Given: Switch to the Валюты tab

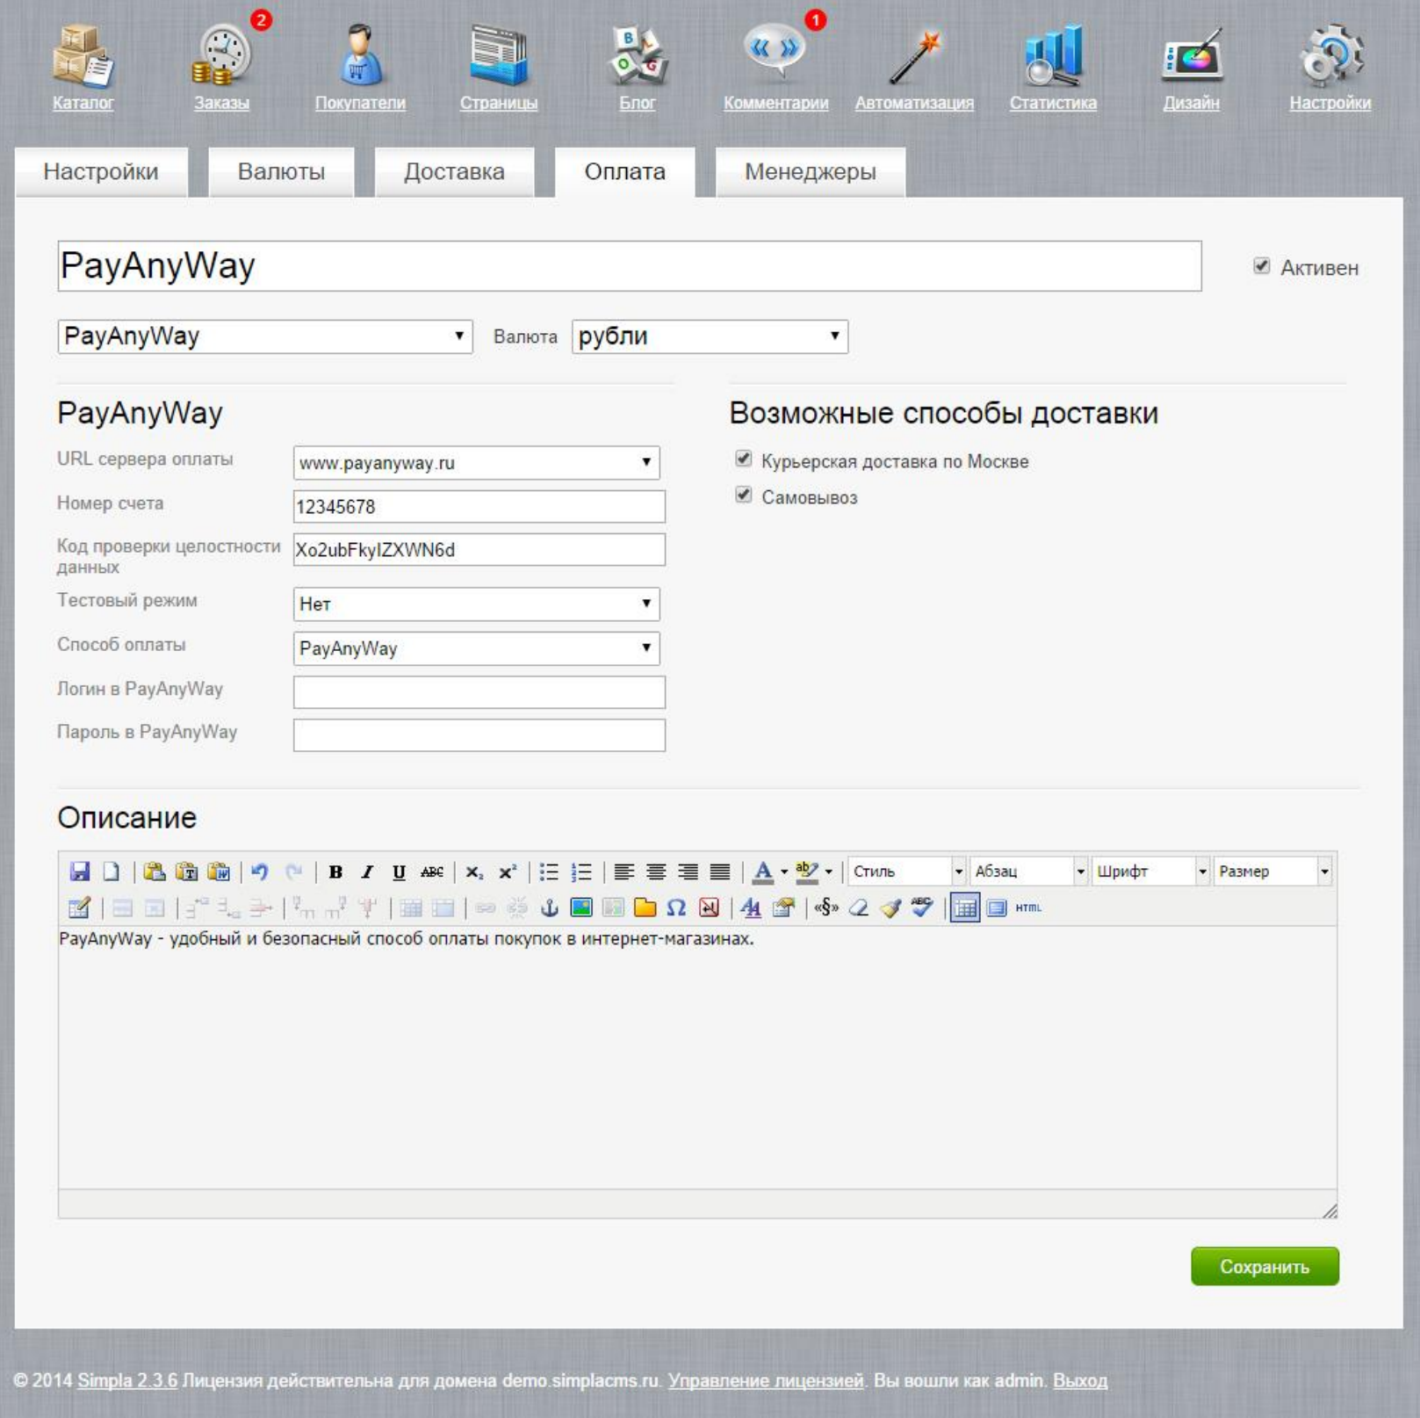Looking at the screenshot, I should pyautogui.click(x=281, y=172).
